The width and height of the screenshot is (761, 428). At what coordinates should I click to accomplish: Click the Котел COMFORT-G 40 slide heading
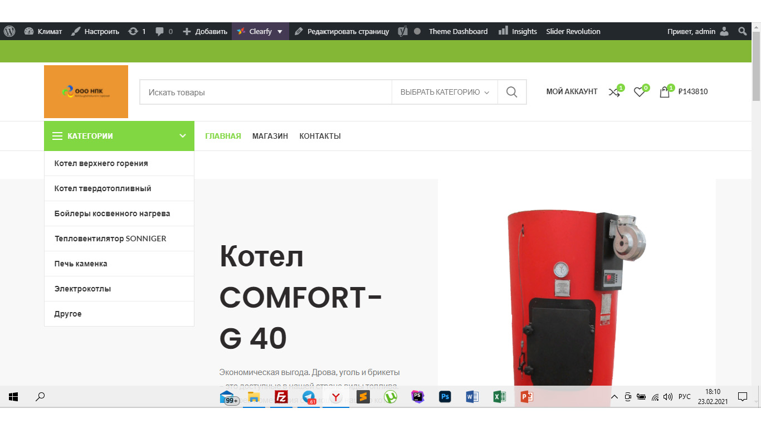click(301, 298)
